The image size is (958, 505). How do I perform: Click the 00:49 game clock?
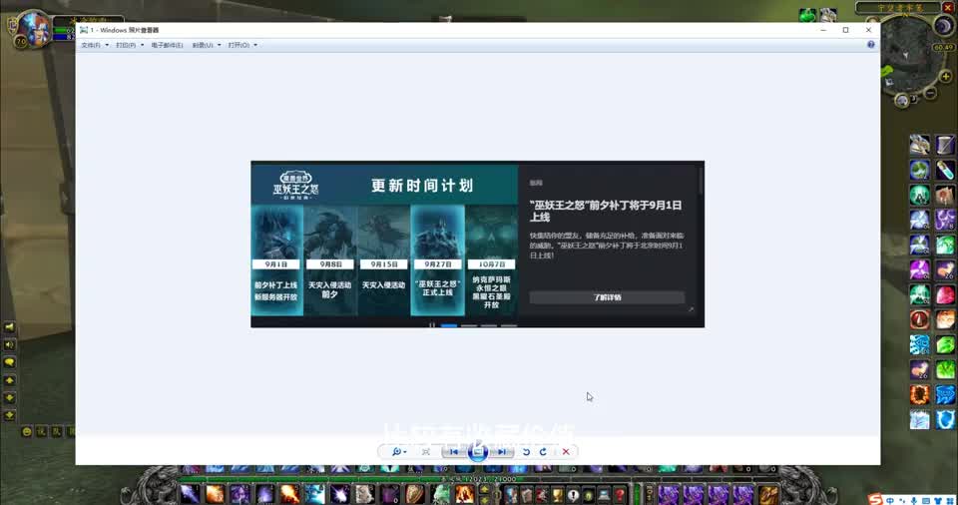pyautogui.click(x=943, y=47)
